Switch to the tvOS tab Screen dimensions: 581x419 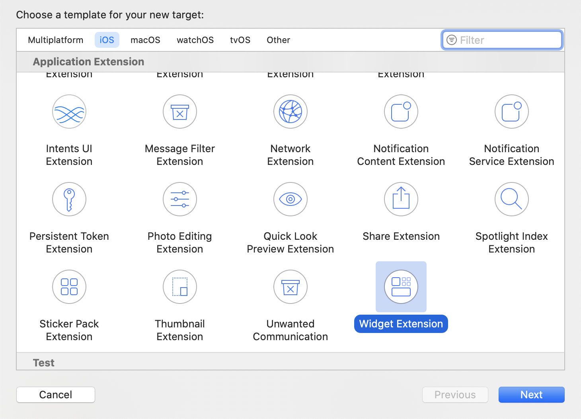240,40
